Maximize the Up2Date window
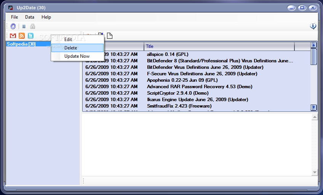 tap(302, 8)
